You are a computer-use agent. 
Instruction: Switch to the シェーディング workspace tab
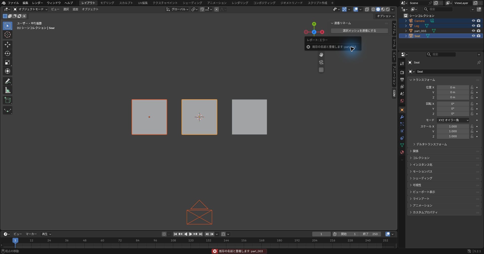192,3
